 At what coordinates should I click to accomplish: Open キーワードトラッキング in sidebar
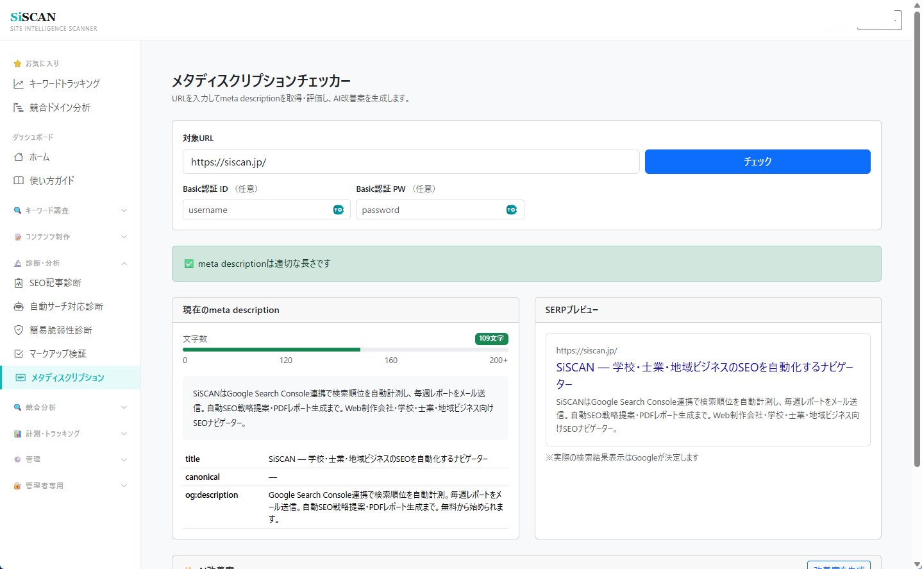(x=71, y=84)
